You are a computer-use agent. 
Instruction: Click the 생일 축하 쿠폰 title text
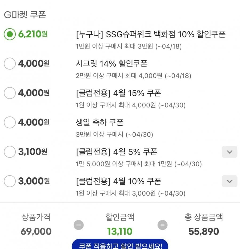coord(99,123)
